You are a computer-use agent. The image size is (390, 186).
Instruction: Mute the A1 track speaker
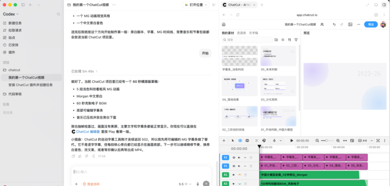pos(234,175)
